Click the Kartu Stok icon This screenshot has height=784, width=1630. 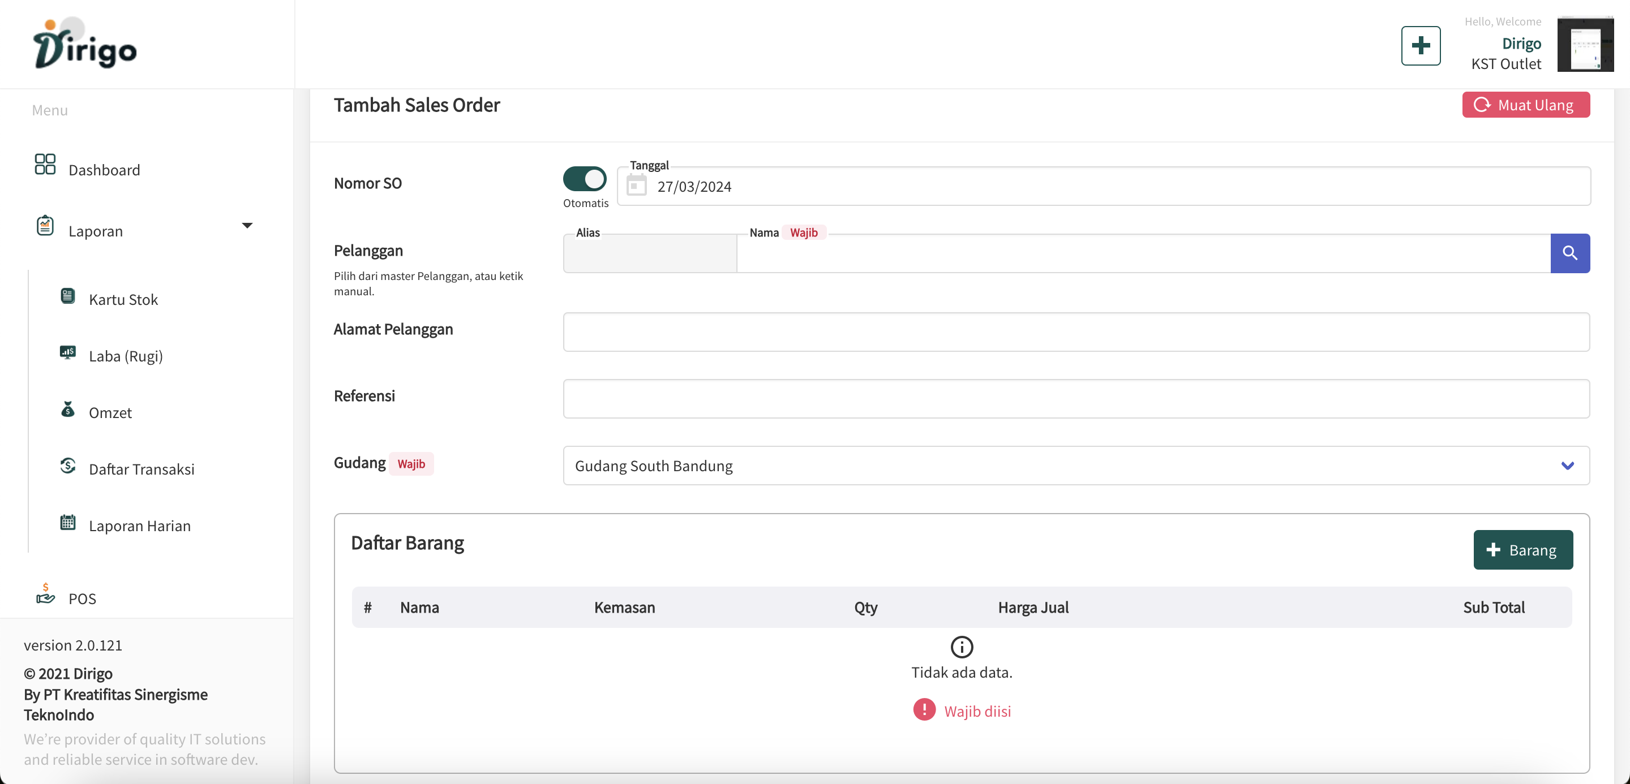[68, 296]
